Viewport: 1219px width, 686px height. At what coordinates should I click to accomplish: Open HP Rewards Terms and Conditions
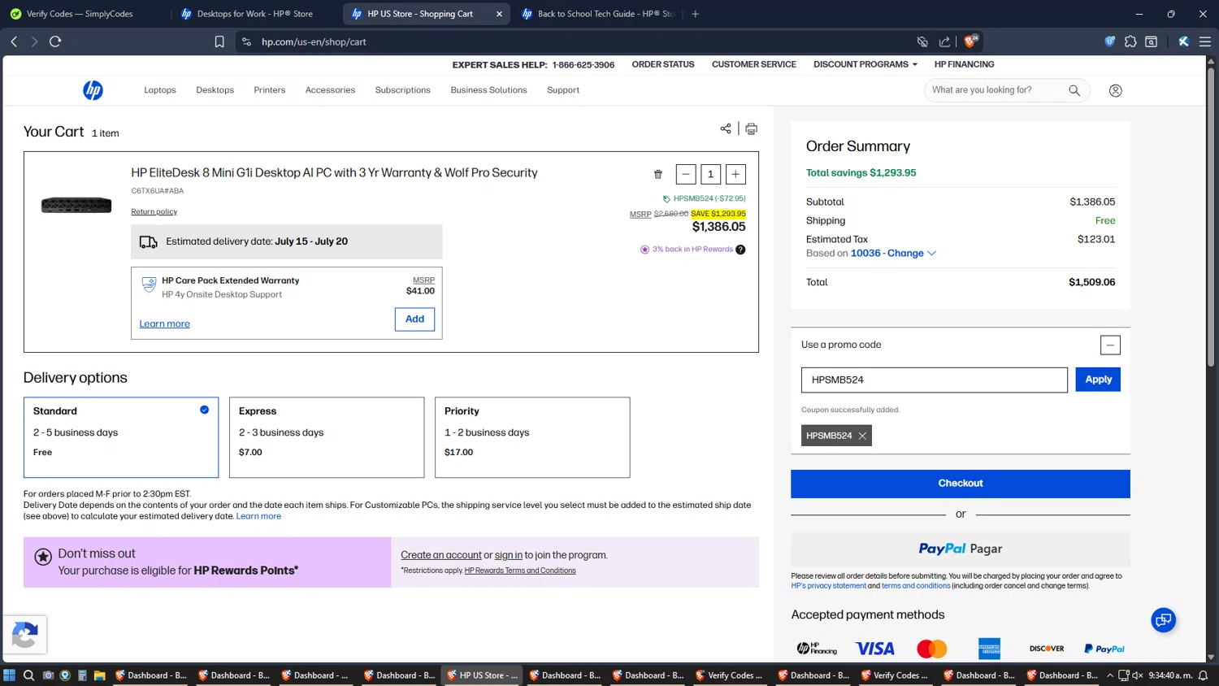coord(520,571)
